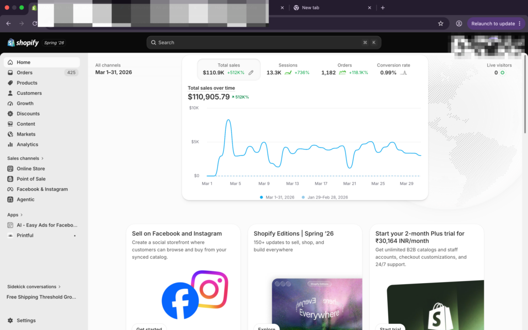Click the Spring '26 badge
Image resolution: width=528 pixels, height=330 pixels.
54,43
